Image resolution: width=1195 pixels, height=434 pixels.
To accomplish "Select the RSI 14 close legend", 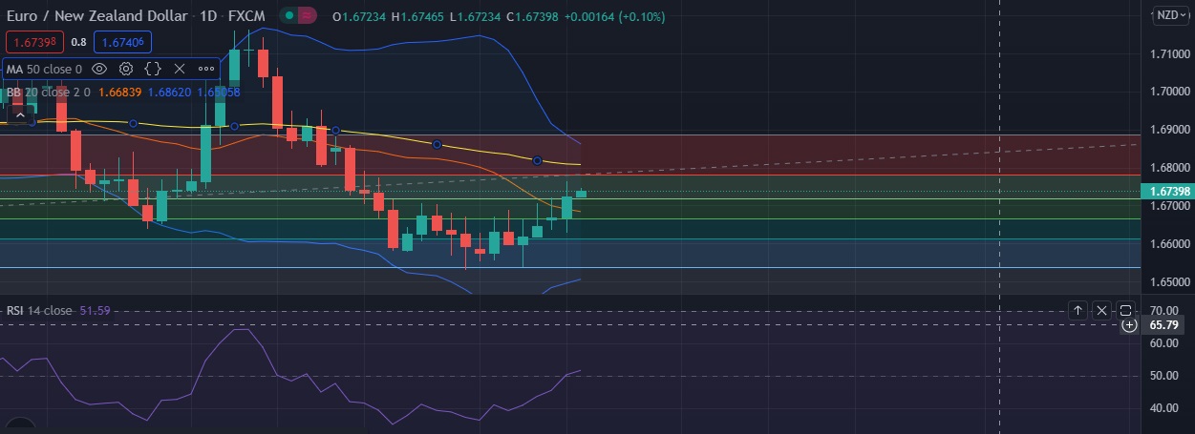I will pyautogui.click(x=39, y=310).
